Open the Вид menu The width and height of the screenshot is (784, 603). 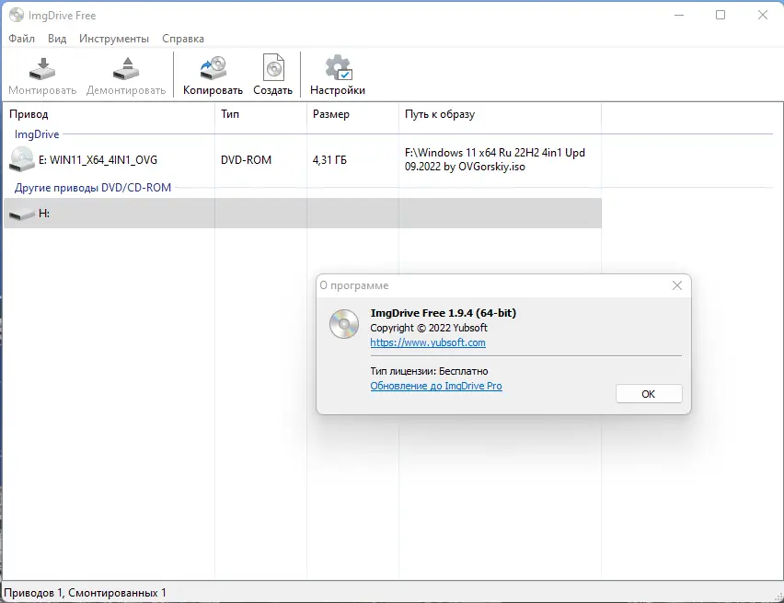pyautogui.click(x=57, y=39)
